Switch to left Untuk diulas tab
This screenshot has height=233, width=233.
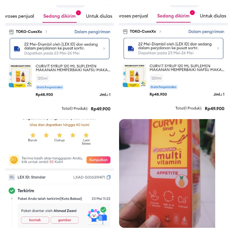[99, 16]
